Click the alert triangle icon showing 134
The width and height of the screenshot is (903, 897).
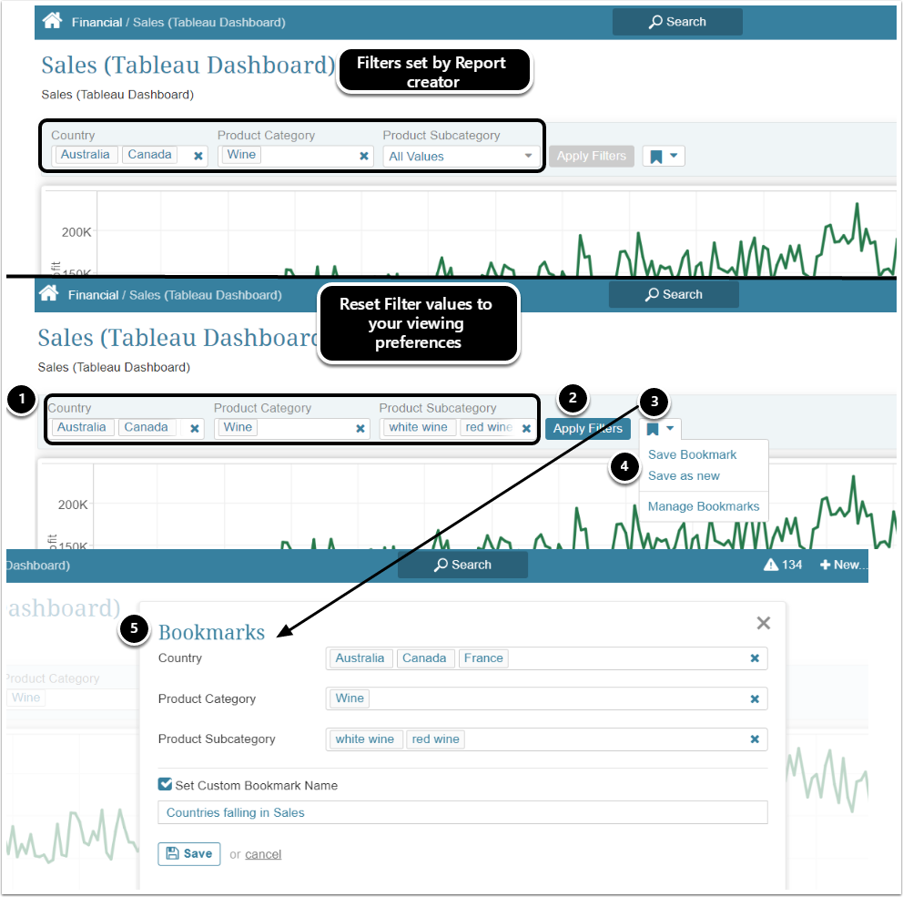[x=770, y=565]
